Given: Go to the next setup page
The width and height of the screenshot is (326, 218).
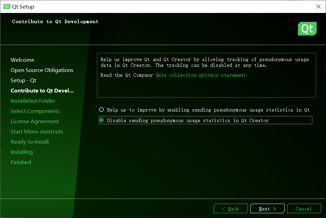Looking at the screenshot, I should click(267, 208).
